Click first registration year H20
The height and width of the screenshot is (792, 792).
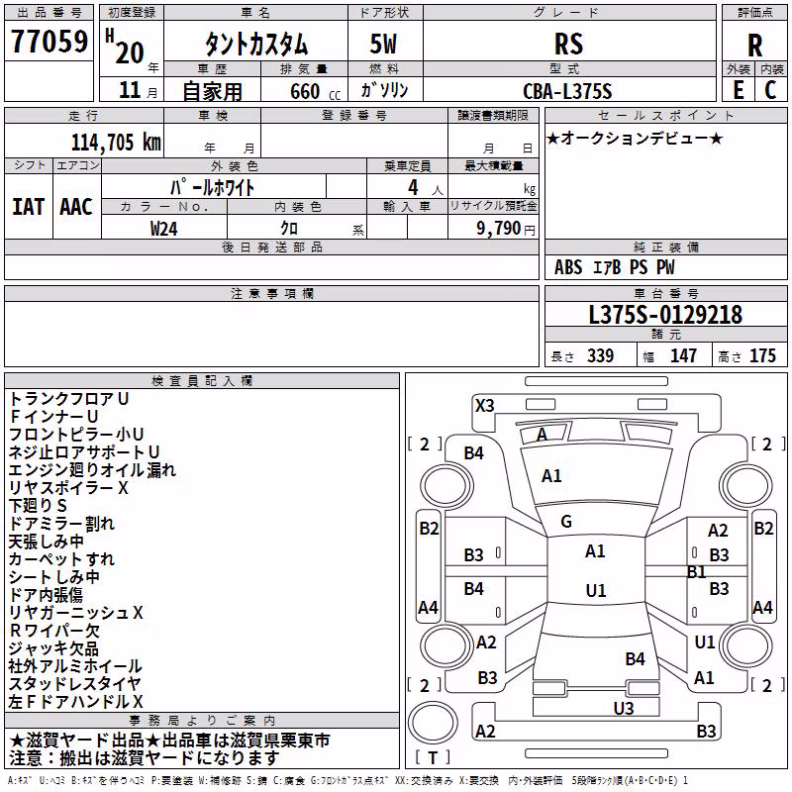coord(125,47)
